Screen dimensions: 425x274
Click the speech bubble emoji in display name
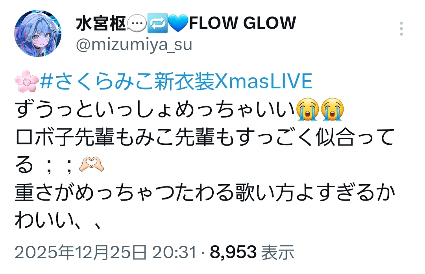[137, 23]
